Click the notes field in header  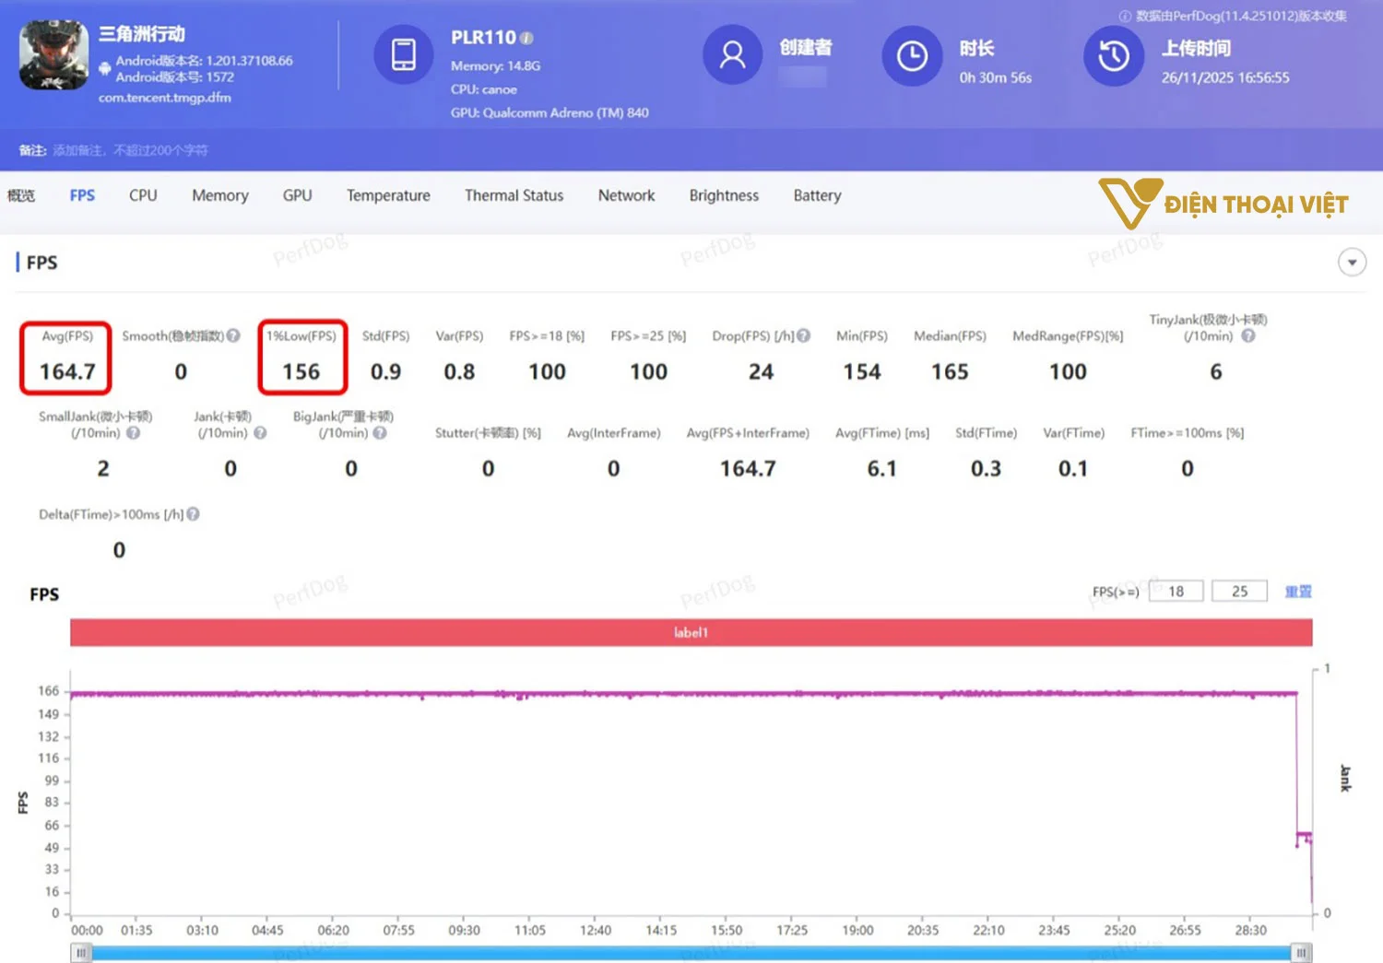point(130,150)
